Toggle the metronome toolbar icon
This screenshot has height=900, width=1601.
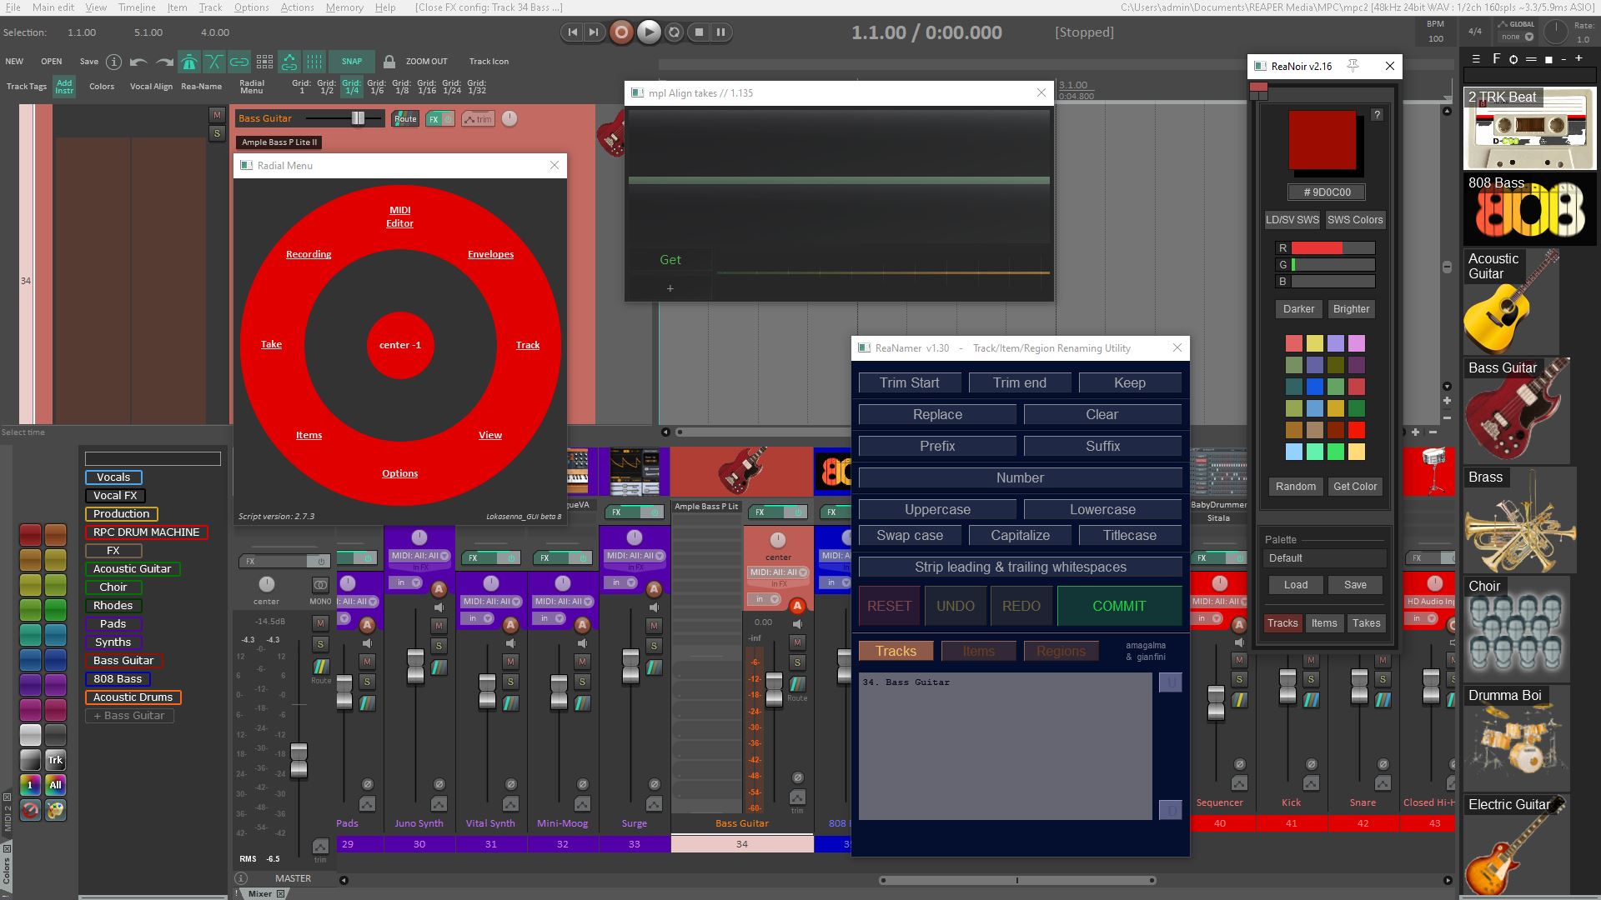coord(189,62)
